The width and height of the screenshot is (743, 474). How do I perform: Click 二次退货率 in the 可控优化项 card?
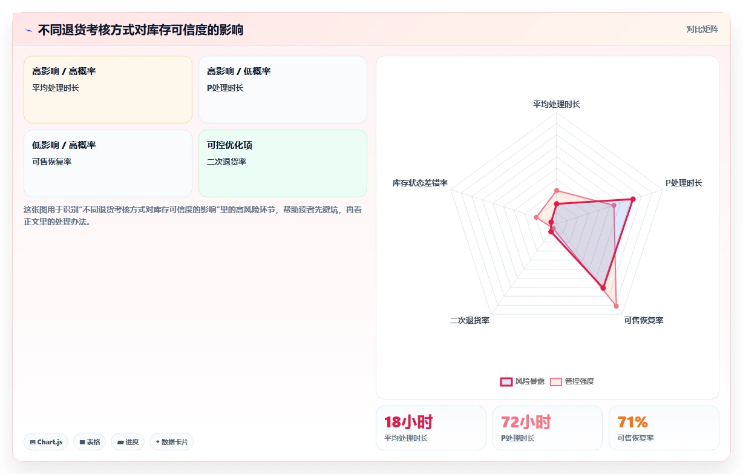click(226, 162)
